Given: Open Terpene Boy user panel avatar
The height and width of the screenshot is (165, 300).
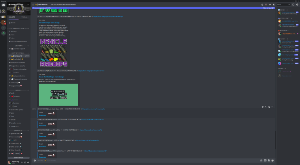Looking at the screenshot, I should pyautogui.click(x=9, y=162).
